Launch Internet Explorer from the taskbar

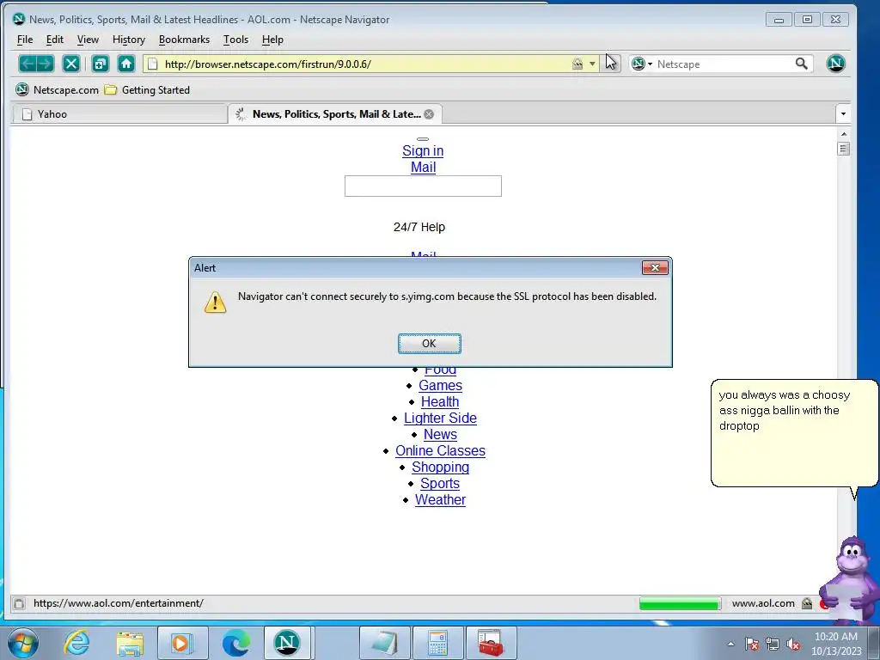point(76,643)
